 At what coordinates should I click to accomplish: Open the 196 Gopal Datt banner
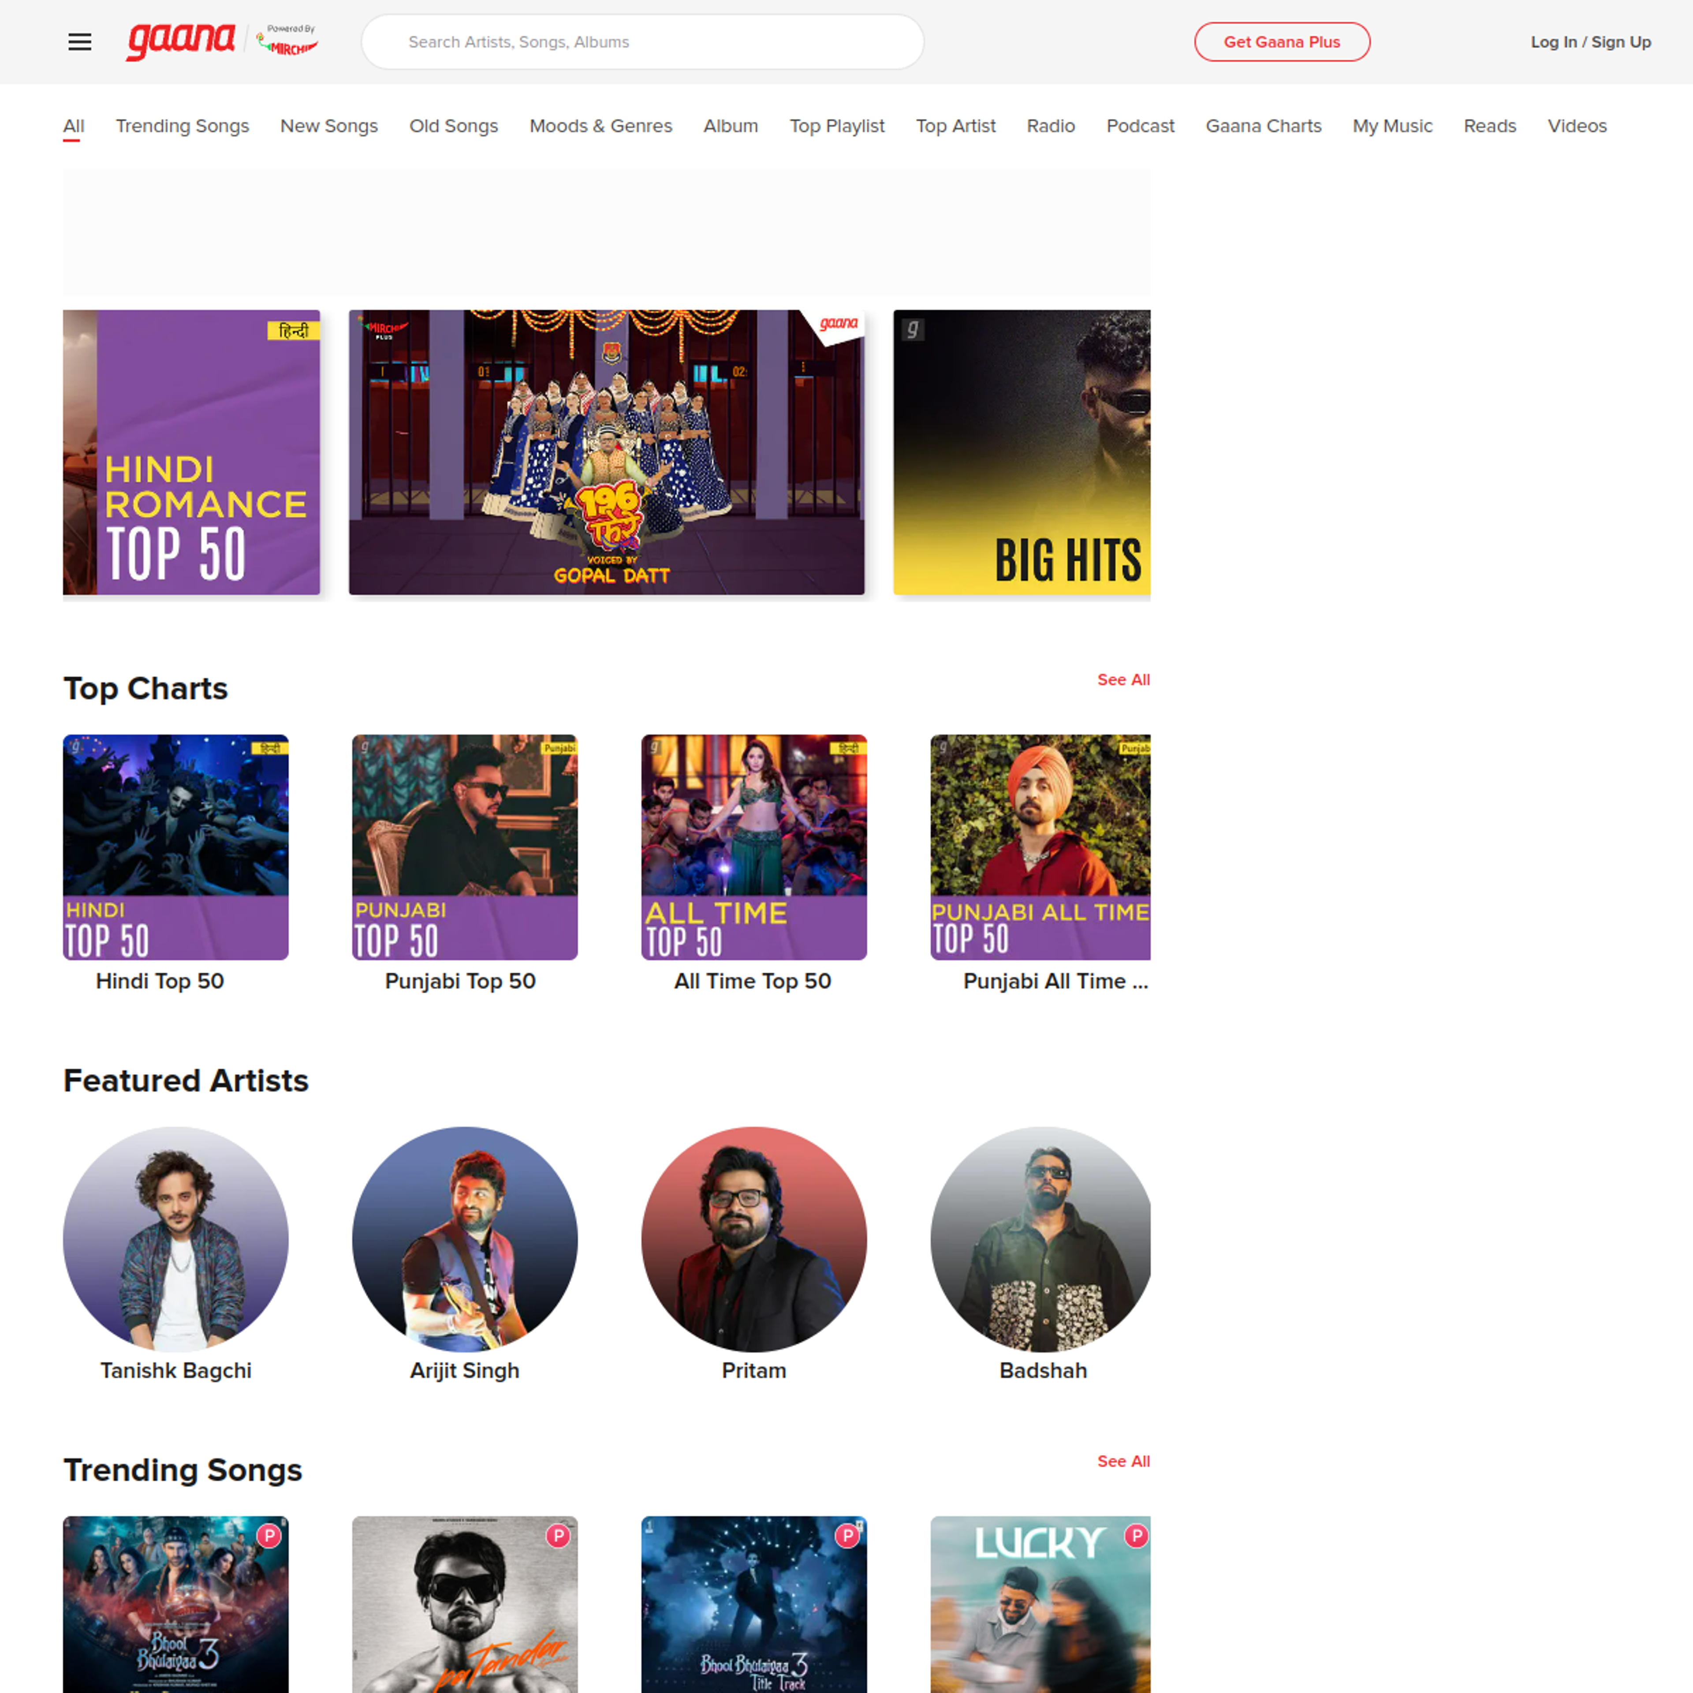(606, 452)
